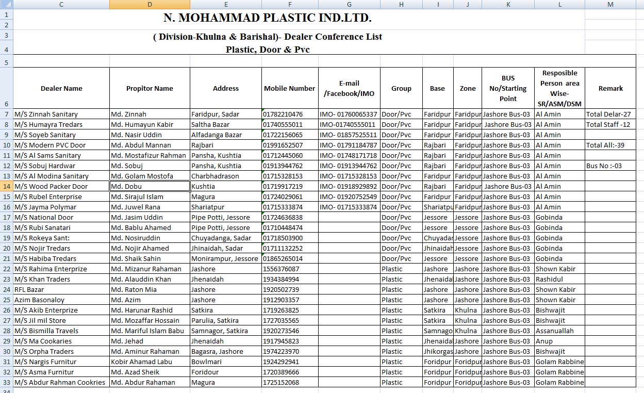Select the Kobir Ahamad Labu cell

tap(150, 362)
